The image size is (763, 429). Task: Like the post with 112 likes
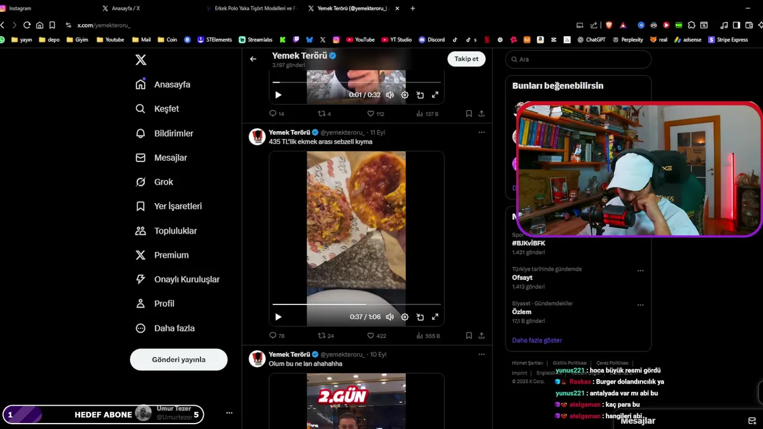point(376,113)
